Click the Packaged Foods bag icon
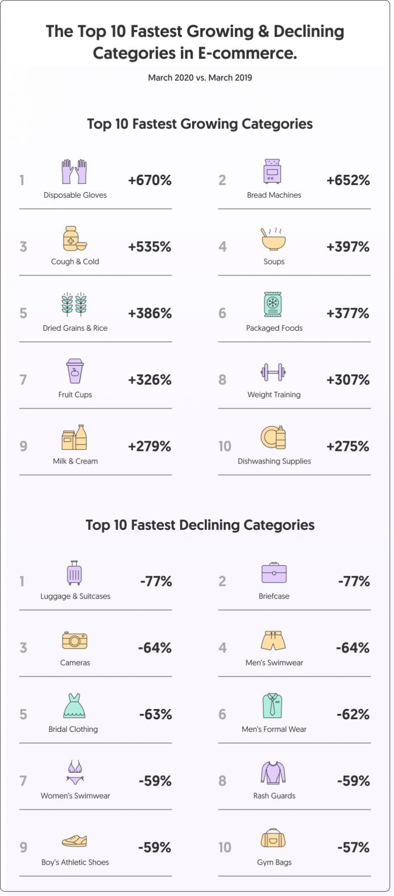The image size is (394, 896). pyautogui.click(x=273, y=305)
